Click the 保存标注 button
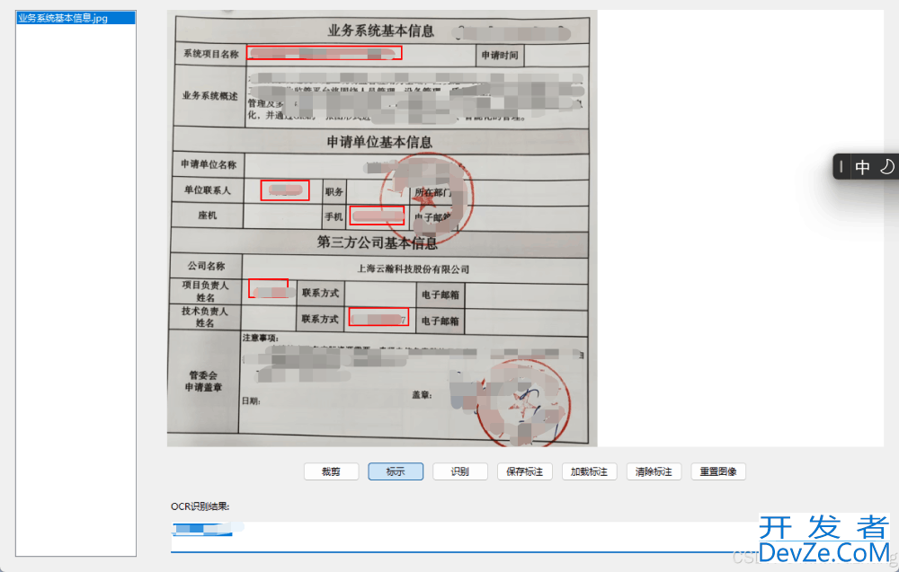Screen dimensions: 899x572 (x=525, y=471)
